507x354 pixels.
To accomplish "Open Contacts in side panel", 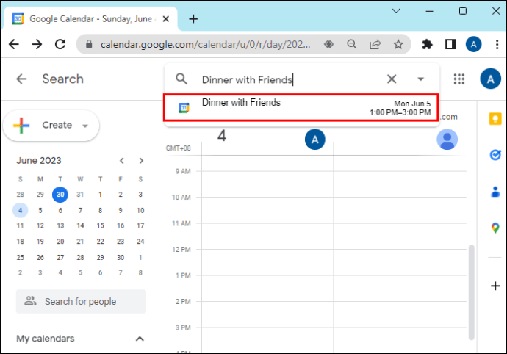I will pyautogui.click(x=495, y=192).
